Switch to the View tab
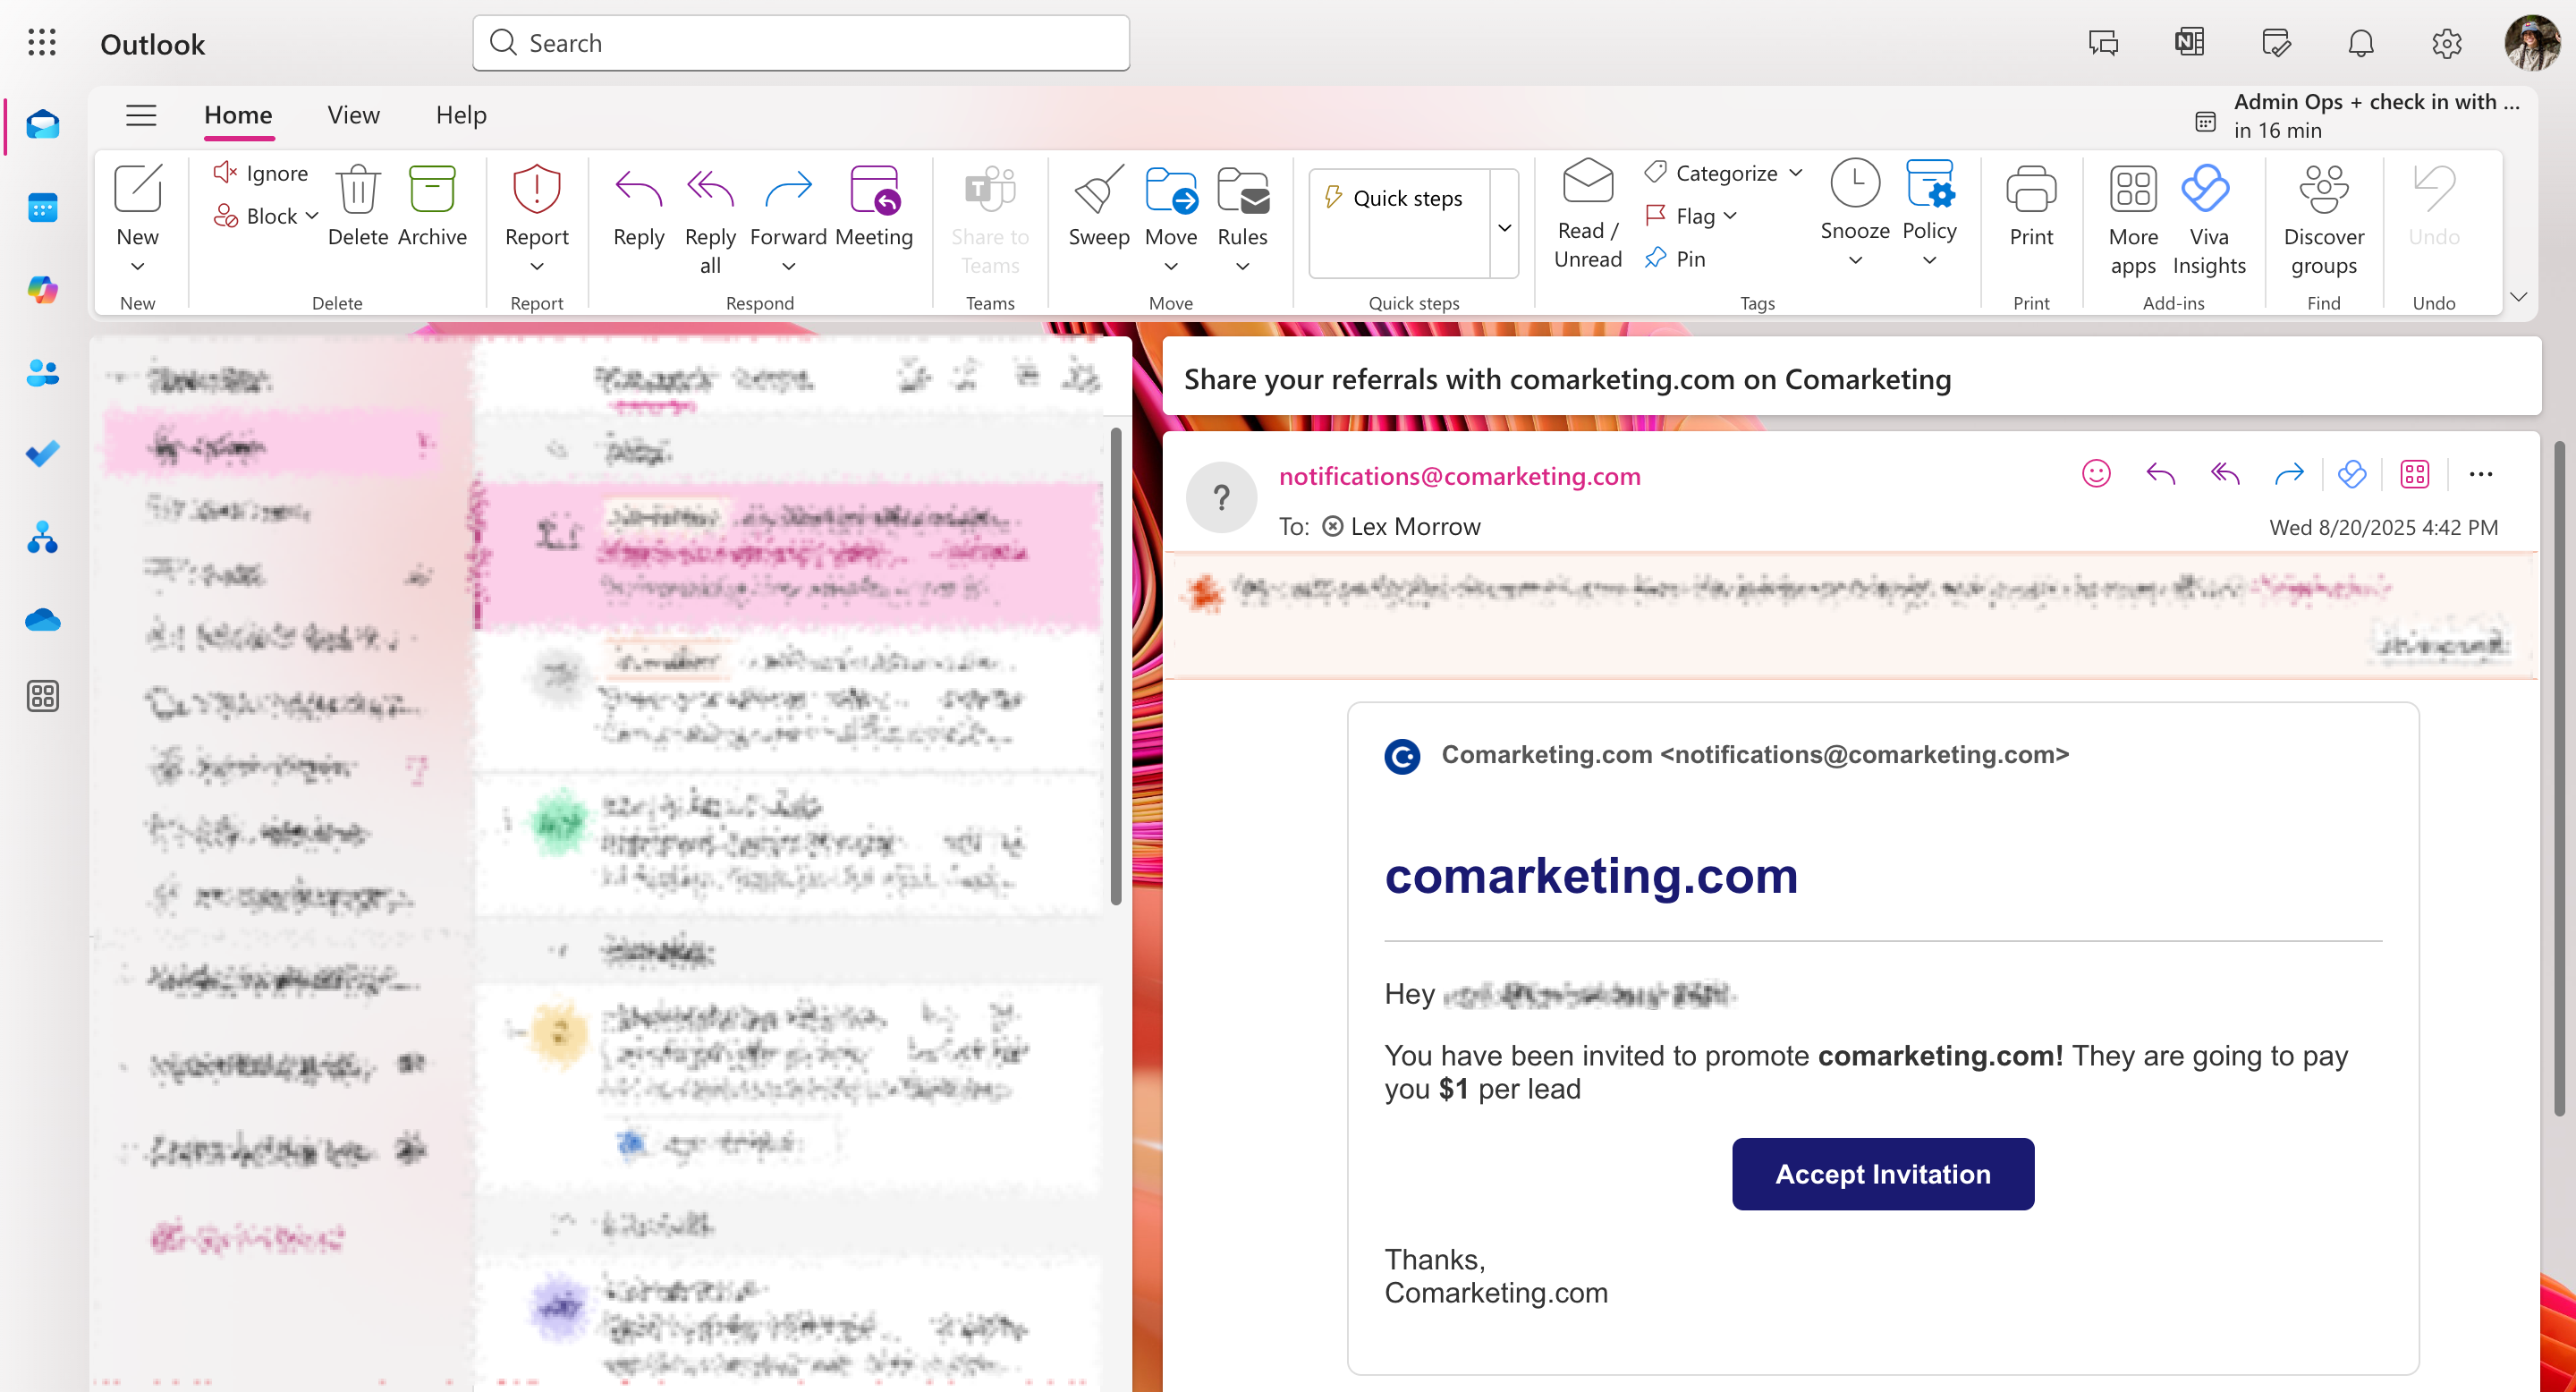 tap(352, 114)
